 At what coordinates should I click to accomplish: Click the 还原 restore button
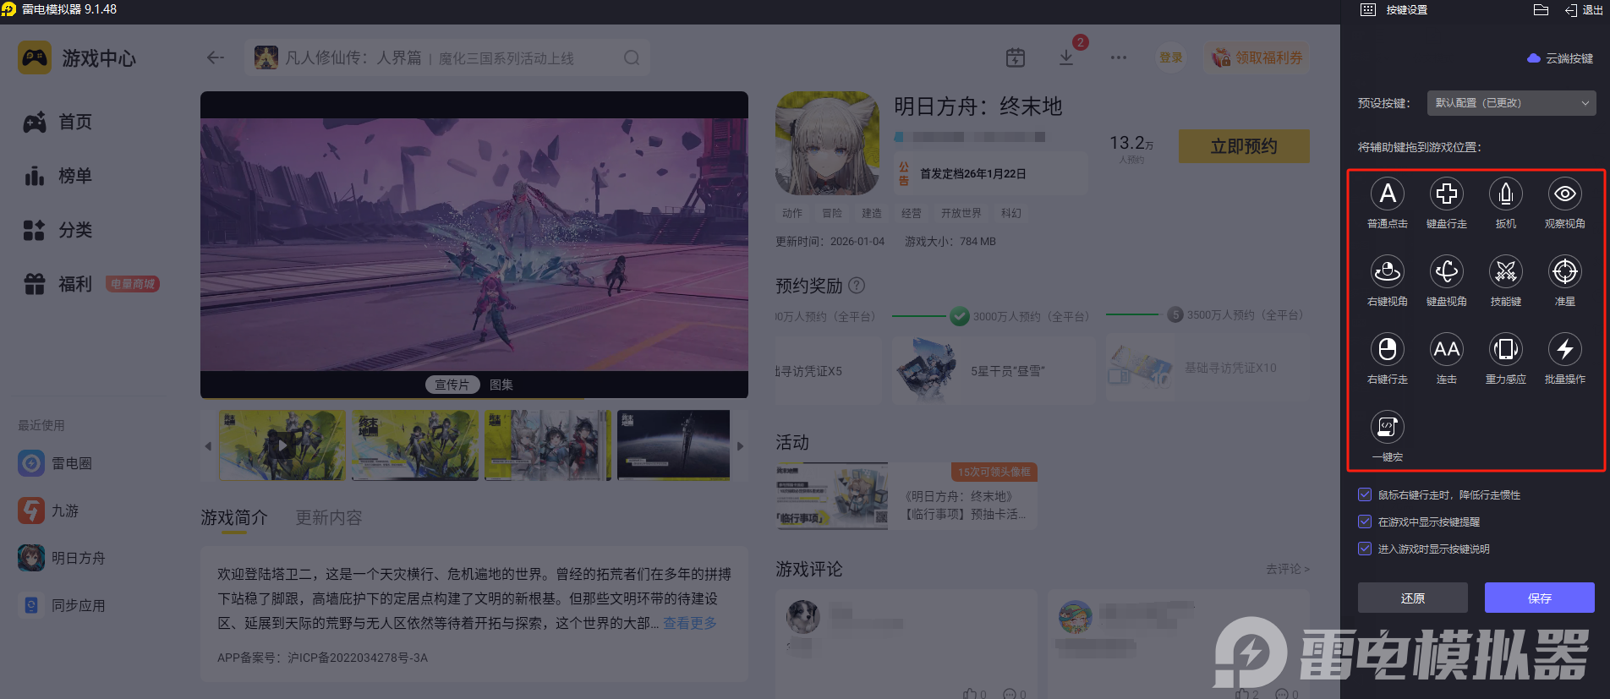1412,598
